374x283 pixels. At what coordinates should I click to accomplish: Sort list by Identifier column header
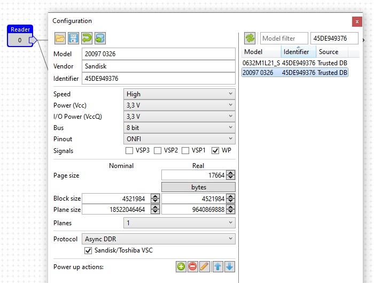[x=299, y=52]
